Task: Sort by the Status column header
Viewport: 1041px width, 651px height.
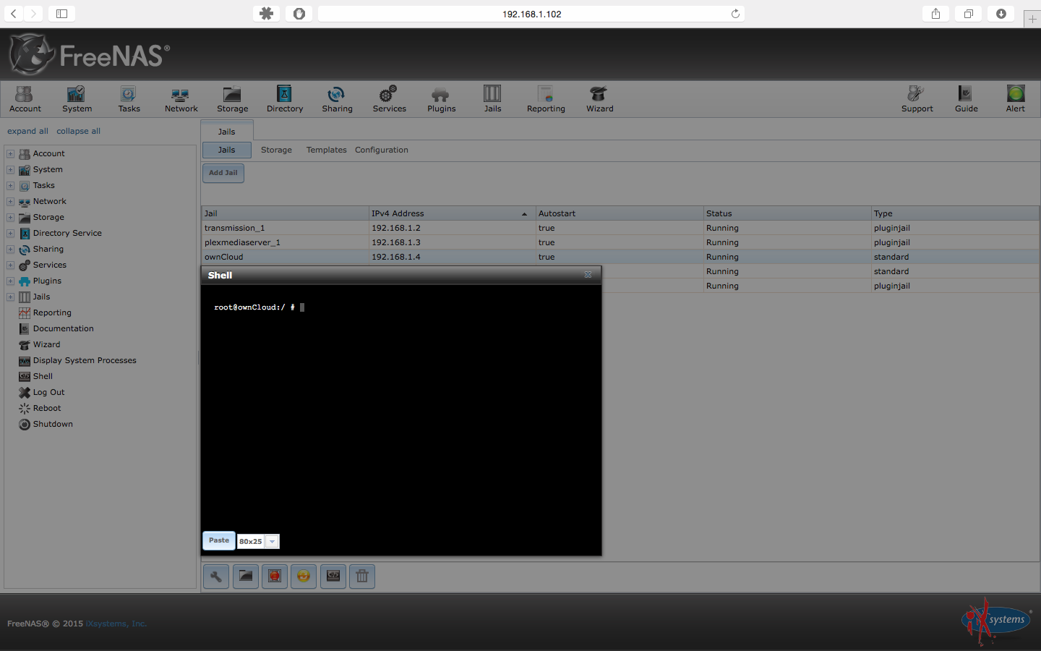Action: tap(787, 213)
